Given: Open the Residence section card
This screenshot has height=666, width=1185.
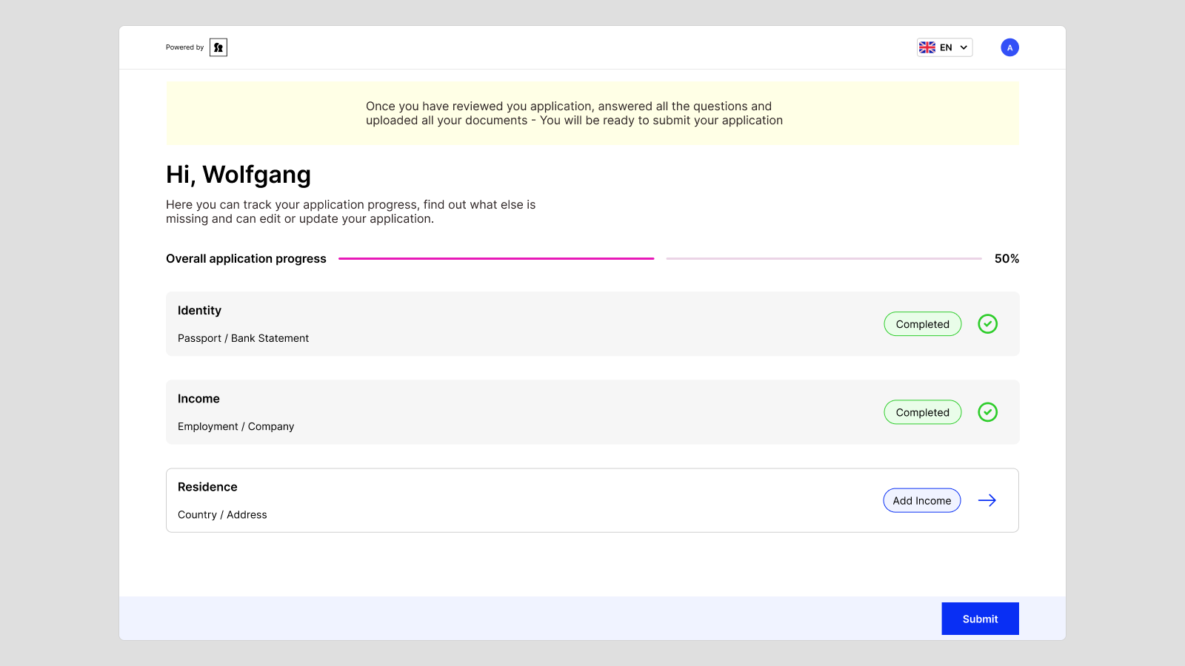Looking at the screenshot, I should tap(592, 500).
